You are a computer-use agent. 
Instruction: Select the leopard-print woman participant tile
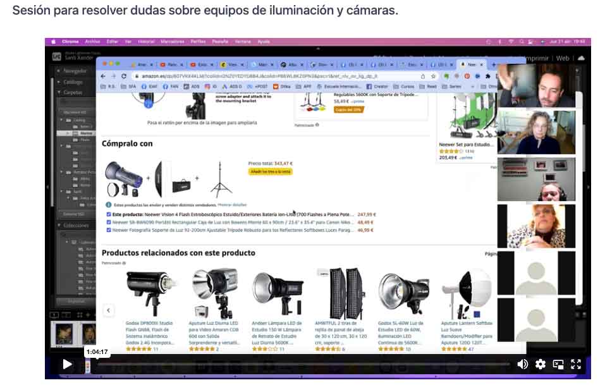pyautogui.click(x=536, y=226)
